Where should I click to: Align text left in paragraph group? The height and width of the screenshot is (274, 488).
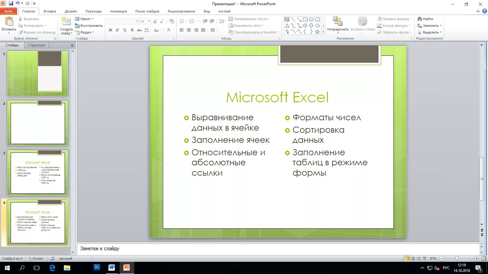click(x=182, y=30)
